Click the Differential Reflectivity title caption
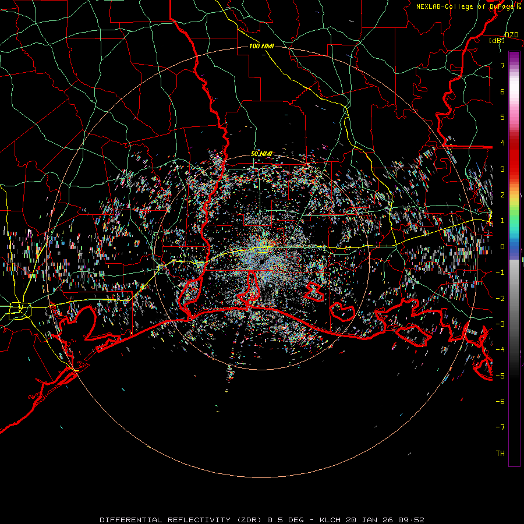 click(262, 520)
